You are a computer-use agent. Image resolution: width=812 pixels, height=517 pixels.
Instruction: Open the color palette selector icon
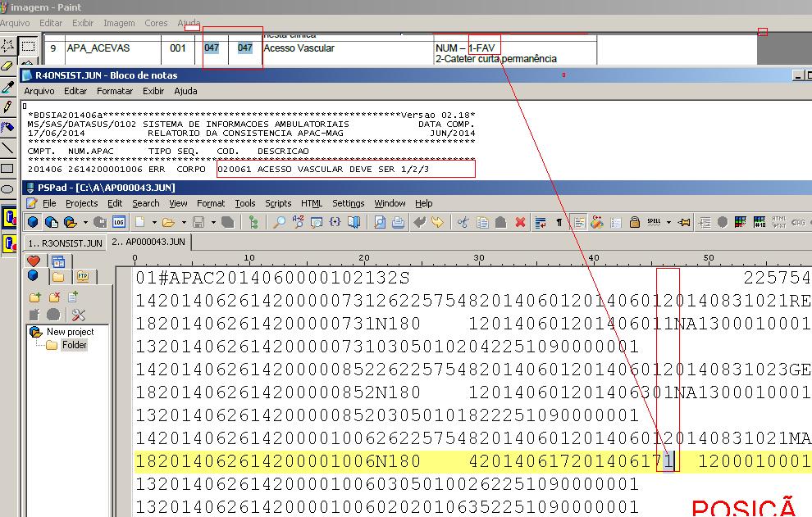click(741, 222)
